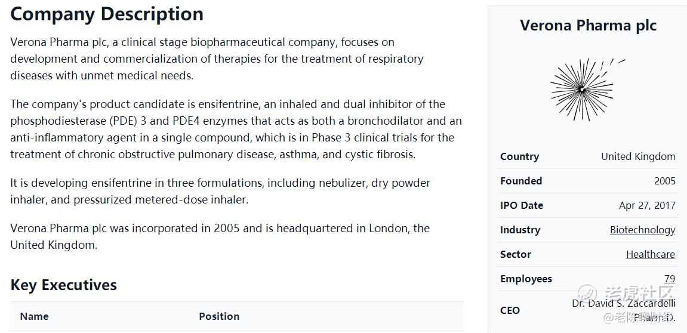Click the Dr. David S. Zaccardelli name
Viewport: 687px width, 333px height.
point(623,303)
